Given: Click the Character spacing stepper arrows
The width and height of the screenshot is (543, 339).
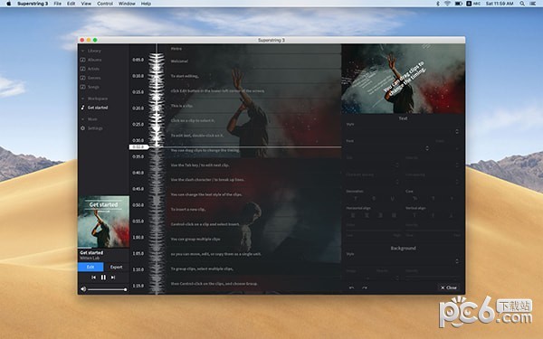Looking at the screenshot, I should tap(397, 182).
